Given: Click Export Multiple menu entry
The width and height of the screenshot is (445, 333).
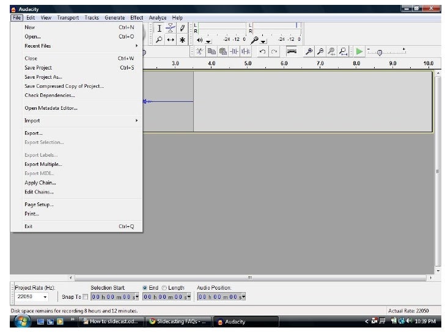Looking at the screenshot, I should (43, 164).
